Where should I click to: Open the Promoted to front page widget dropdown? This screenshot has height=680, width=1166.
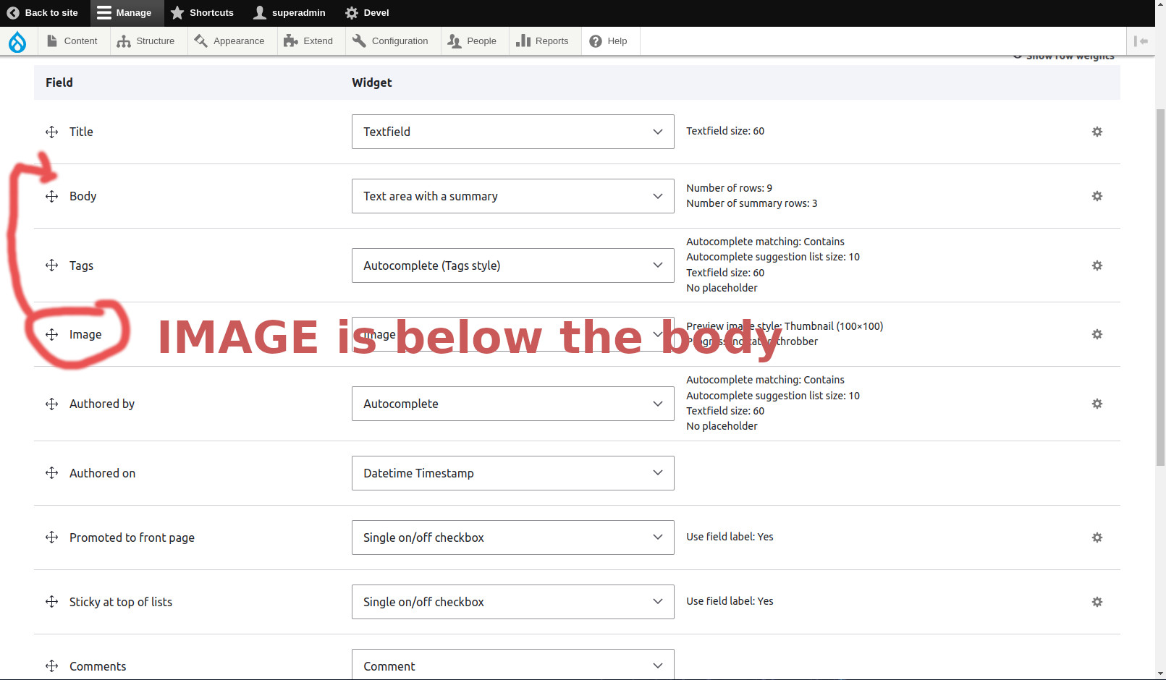click(512, 537)
